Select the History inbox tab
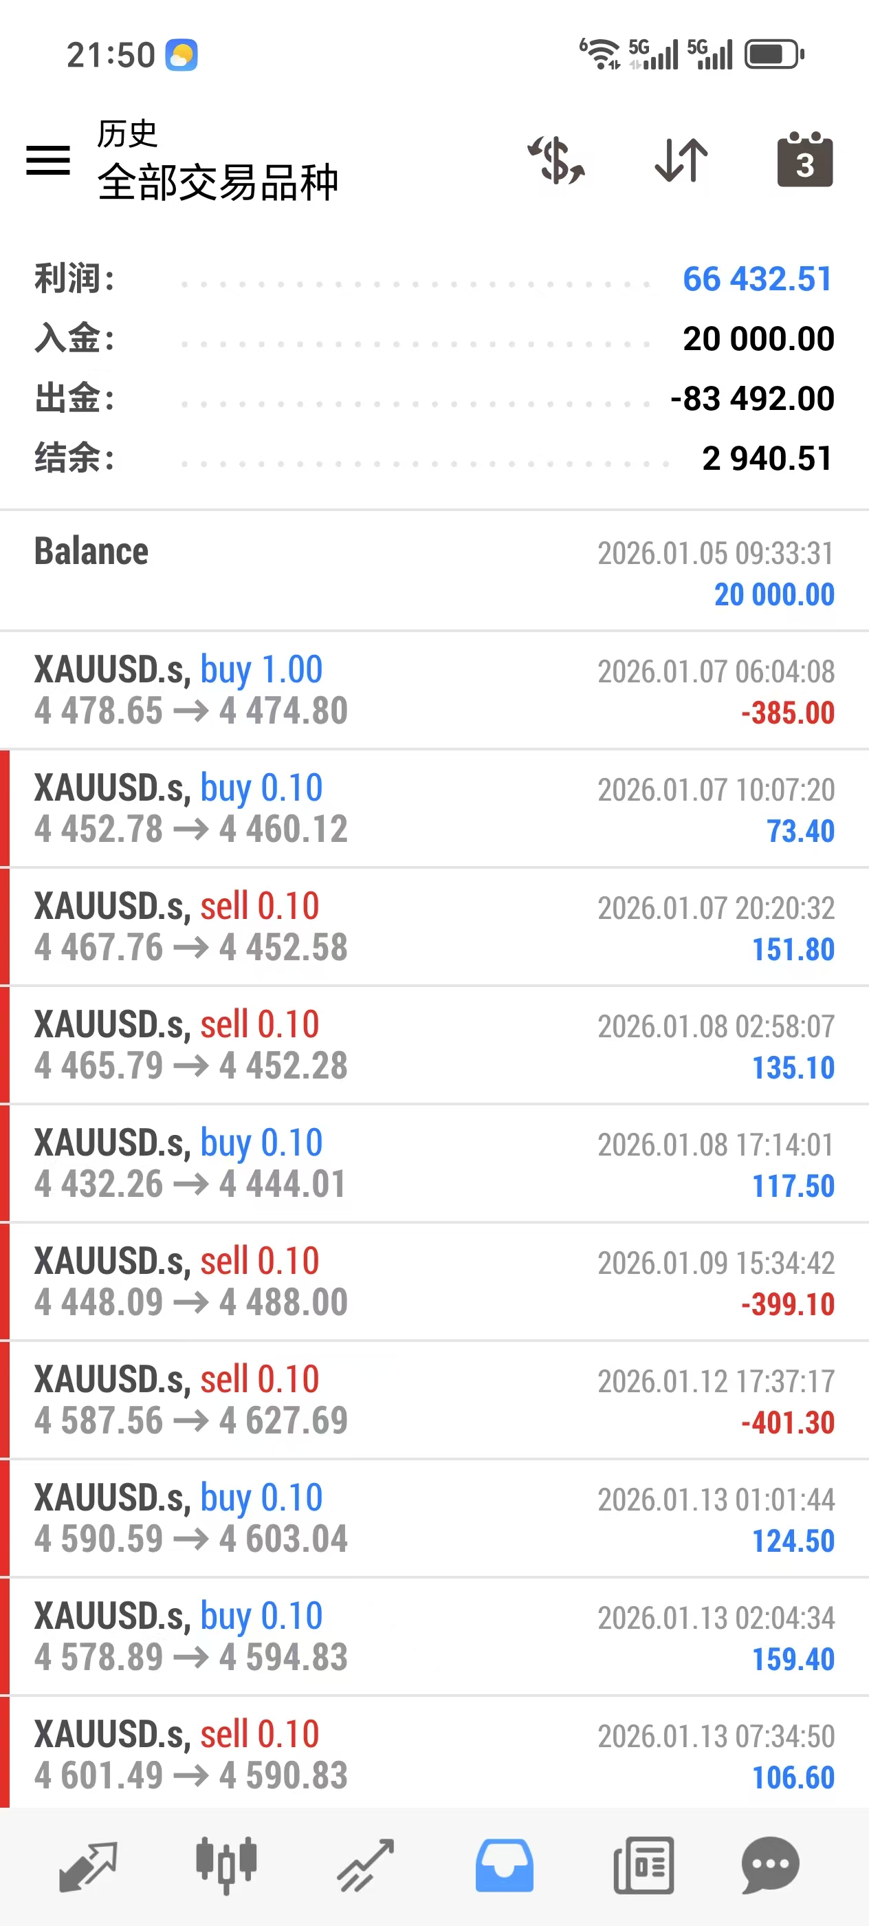Screen dimensions: 869x1926 click(505, 1866)
